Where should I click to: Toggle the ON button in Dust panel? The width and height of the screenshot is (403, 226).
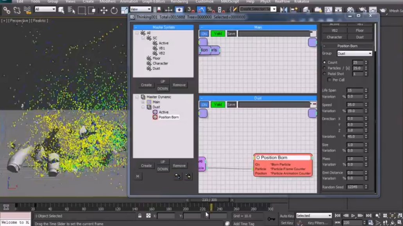pos(204,104)
